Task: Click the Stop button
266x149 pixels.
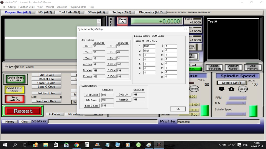Action: (15, 99)
